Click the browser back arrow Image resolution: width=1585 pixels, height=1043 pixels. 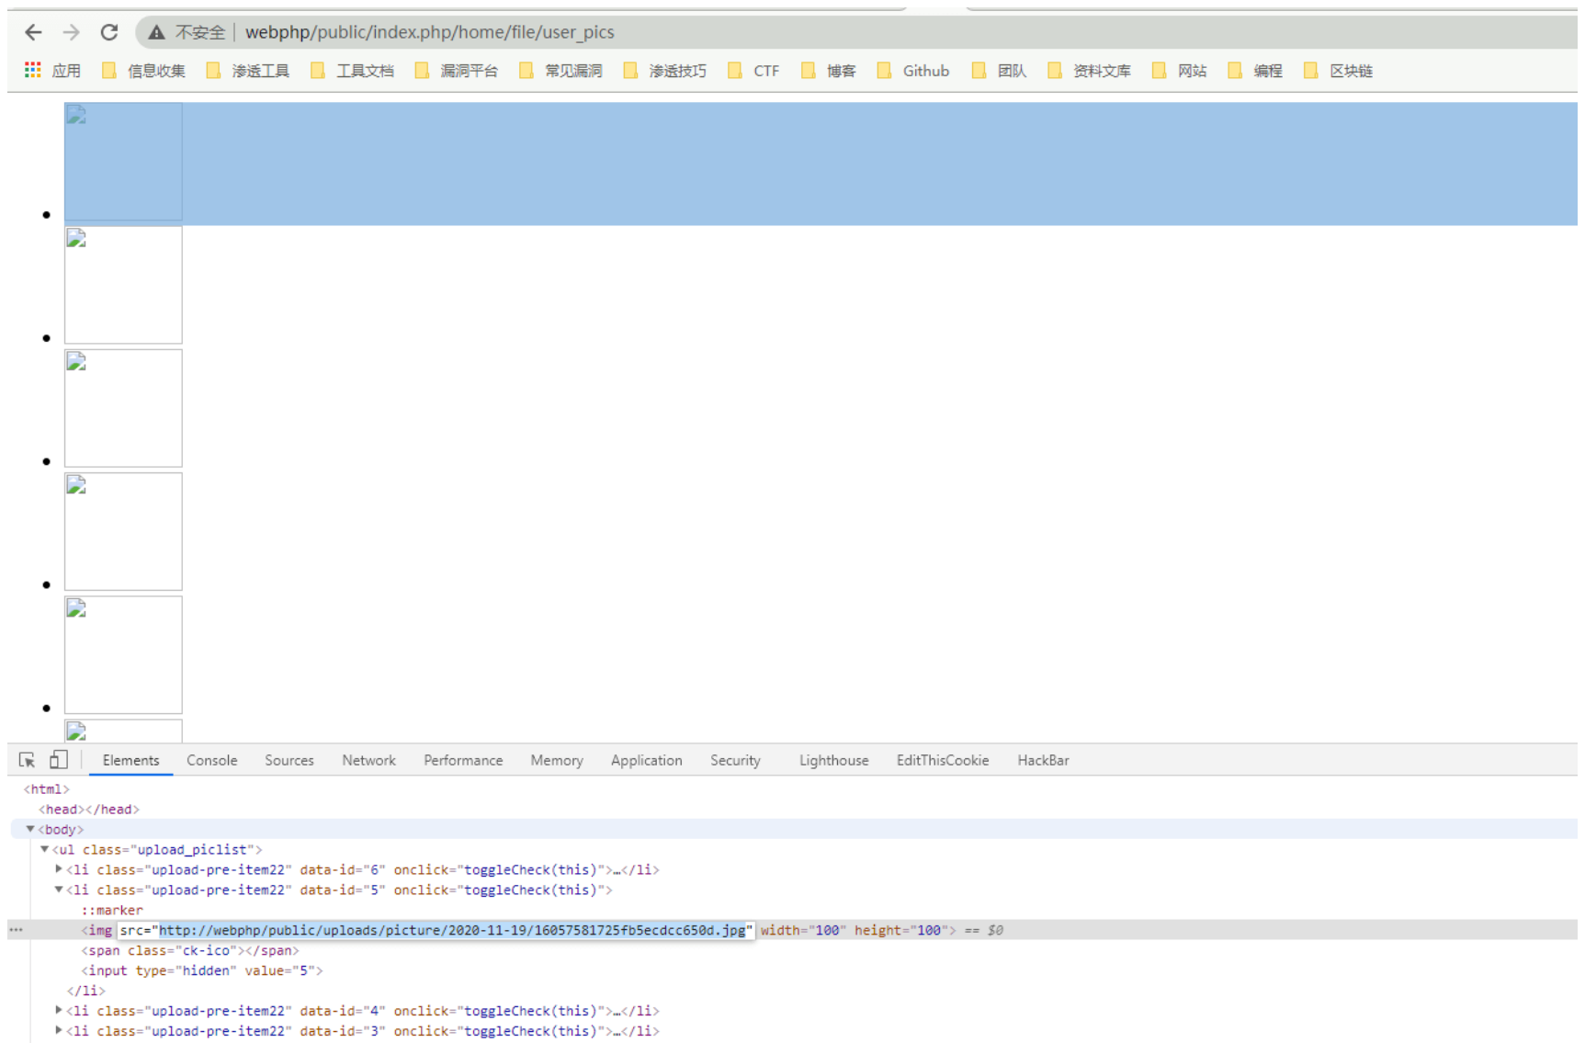(x=33, y=32)
